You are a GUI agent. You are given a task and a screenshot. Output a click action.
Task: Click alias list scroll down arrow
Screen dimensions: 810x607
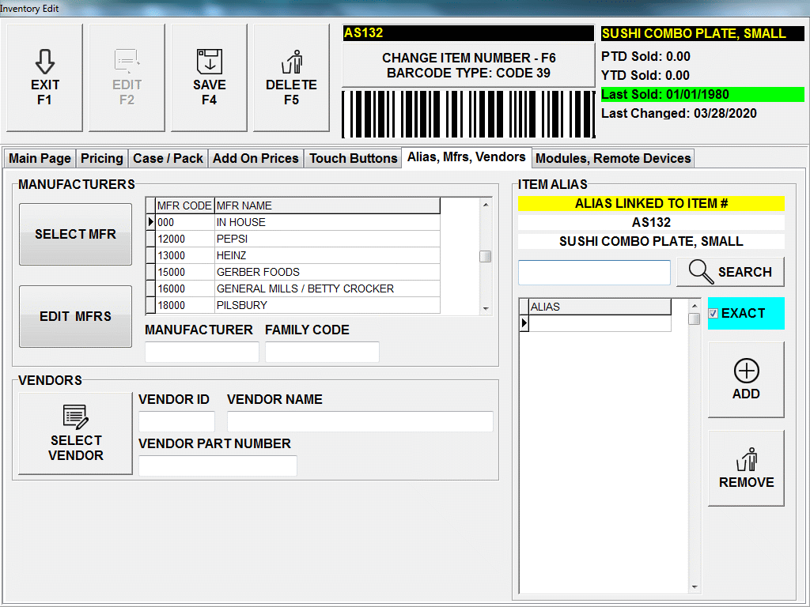(694, 587)
